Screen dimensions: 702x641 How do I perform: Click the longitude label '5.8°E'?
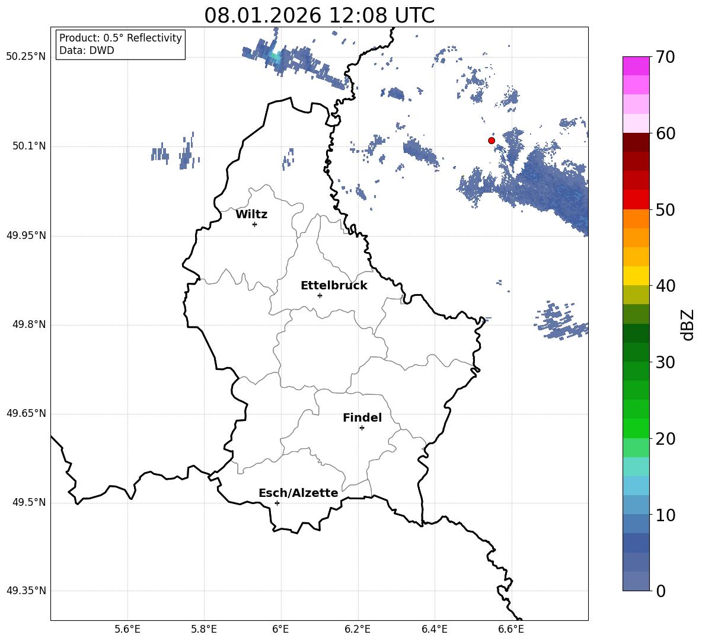coord(204,629)
